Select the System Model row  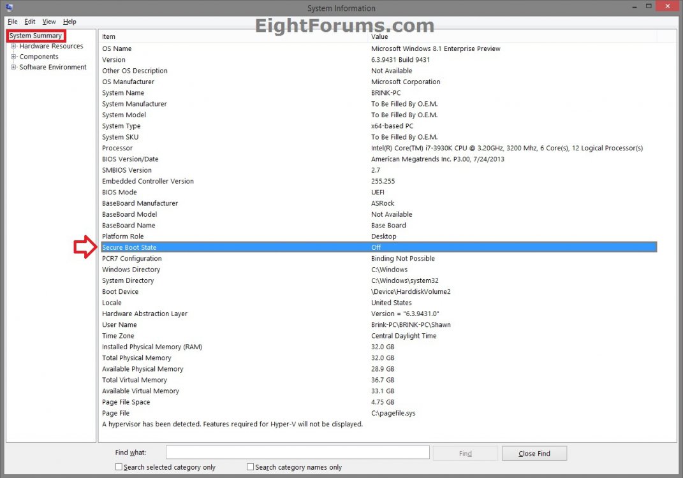pos(379,115)
